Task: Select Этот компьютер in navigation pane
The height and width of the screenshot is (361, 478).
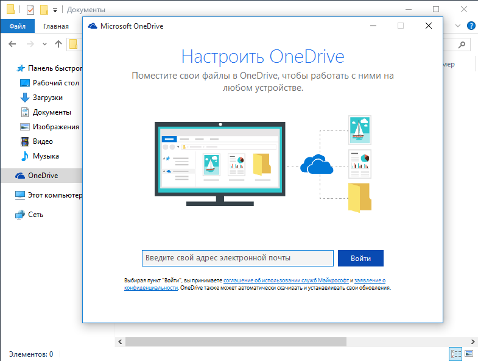Action: (x=55, y=195)
